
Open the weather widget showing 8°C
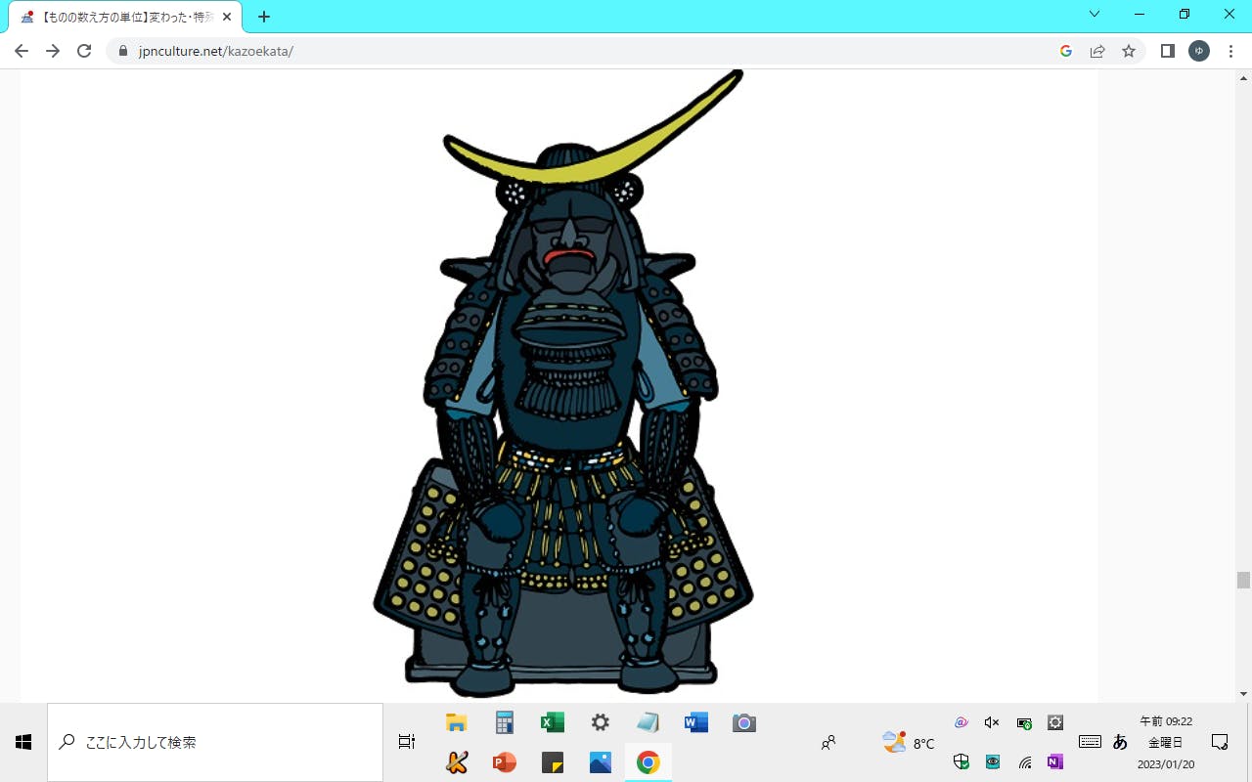(908, 743)
